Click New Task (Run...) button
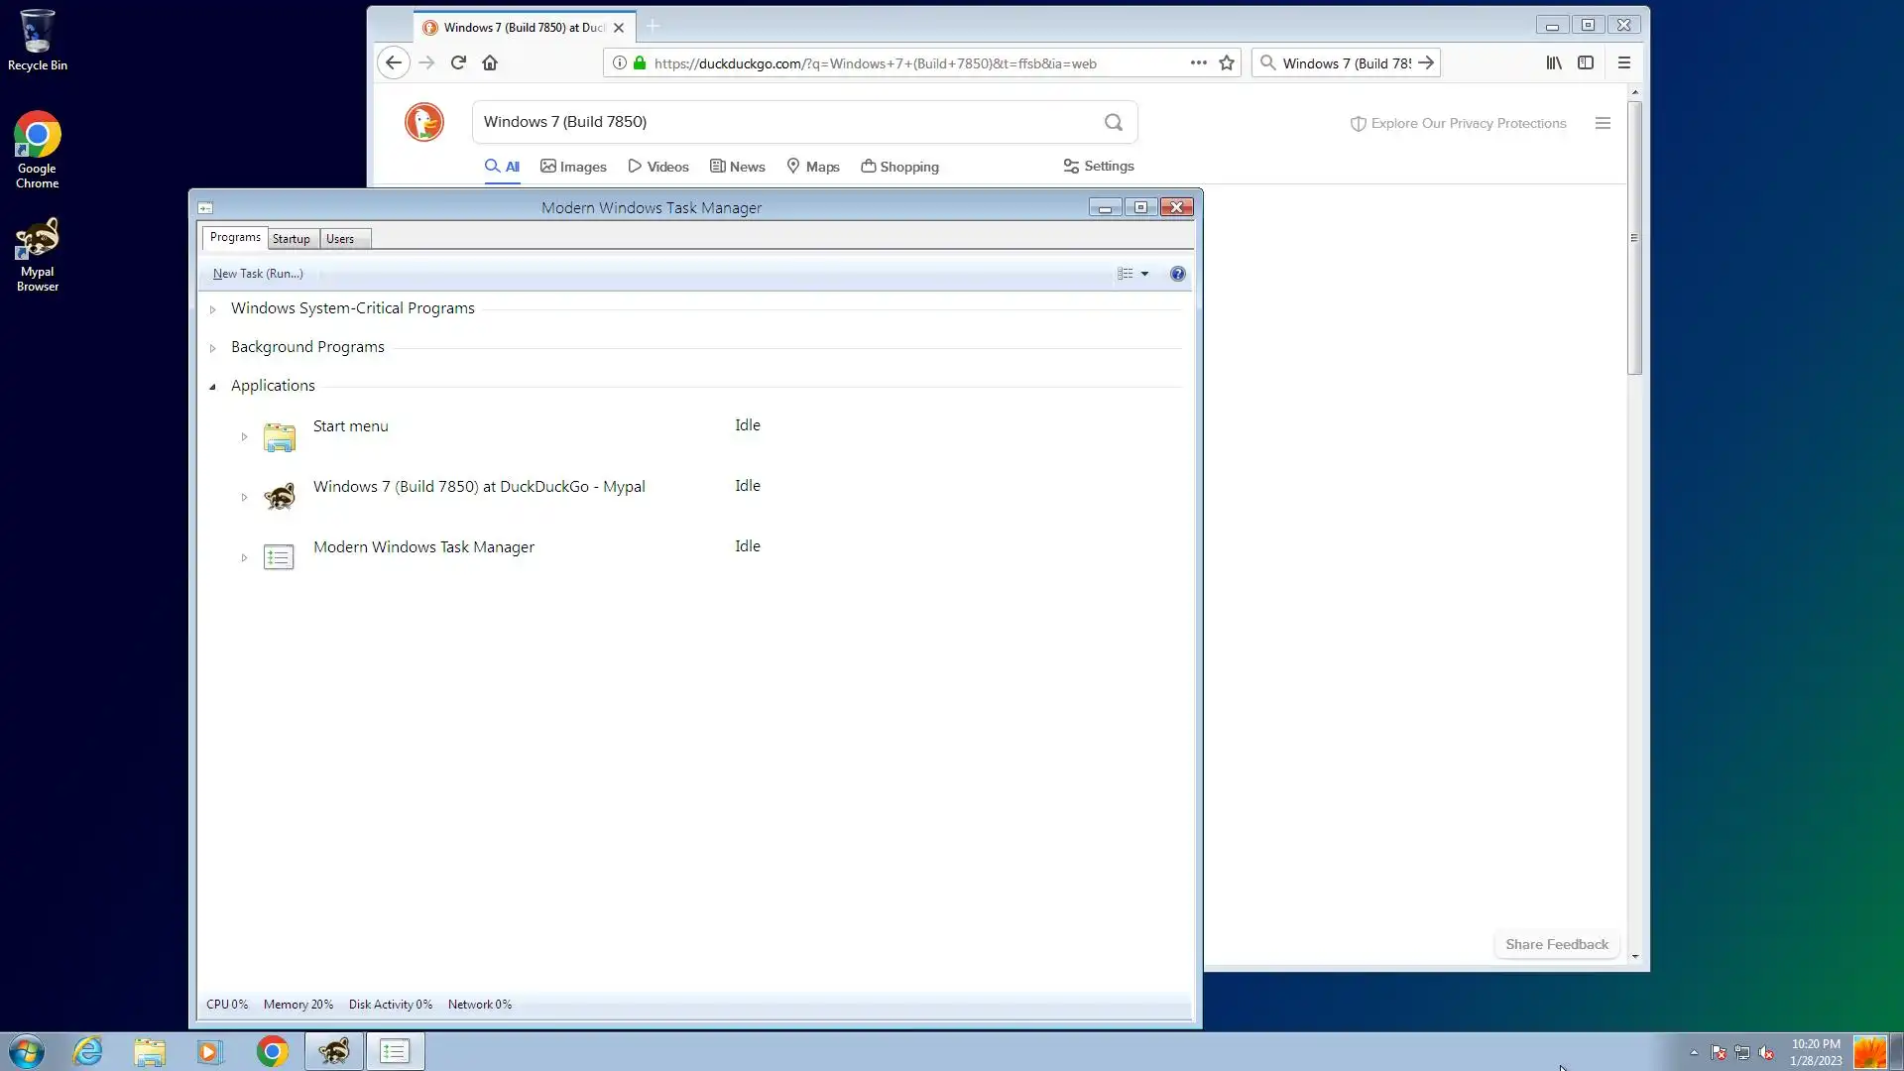Image resolution: width=1904 pixels, height=1071 pixels. click(x=258, y=274)
